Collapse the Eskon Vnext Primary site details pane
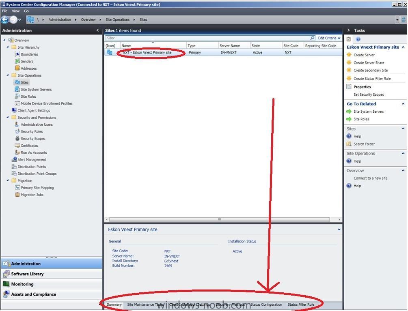This screenshot has width=408, height=311. pos(339,229)
